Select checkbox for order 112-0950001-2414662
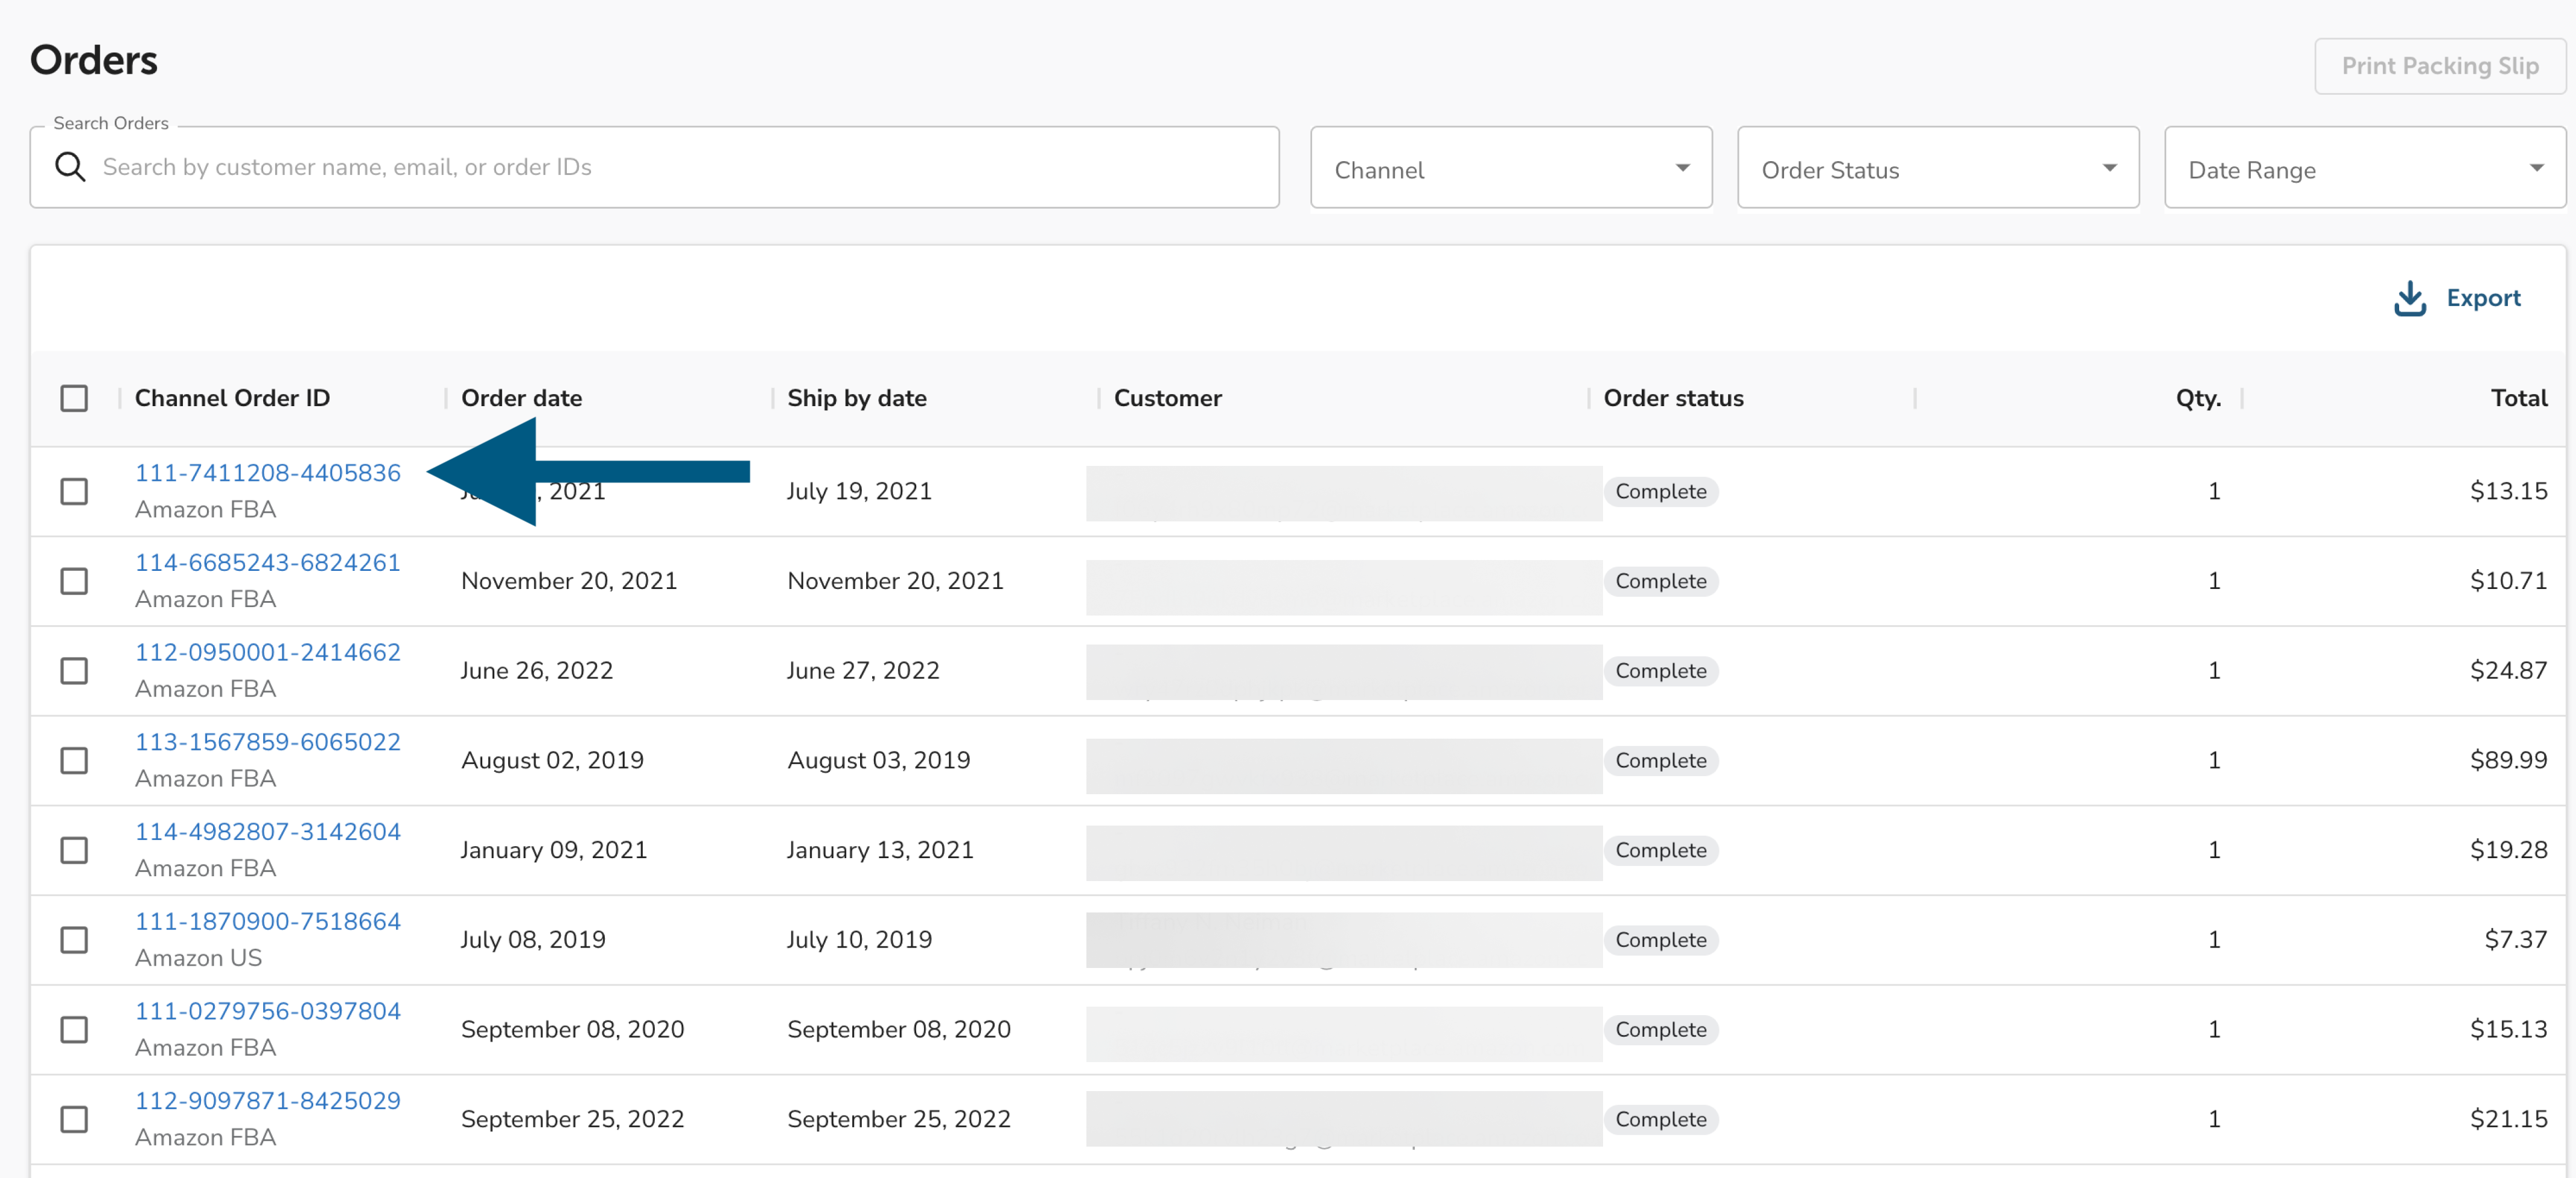2576x1178 pixels. (74, 670)
